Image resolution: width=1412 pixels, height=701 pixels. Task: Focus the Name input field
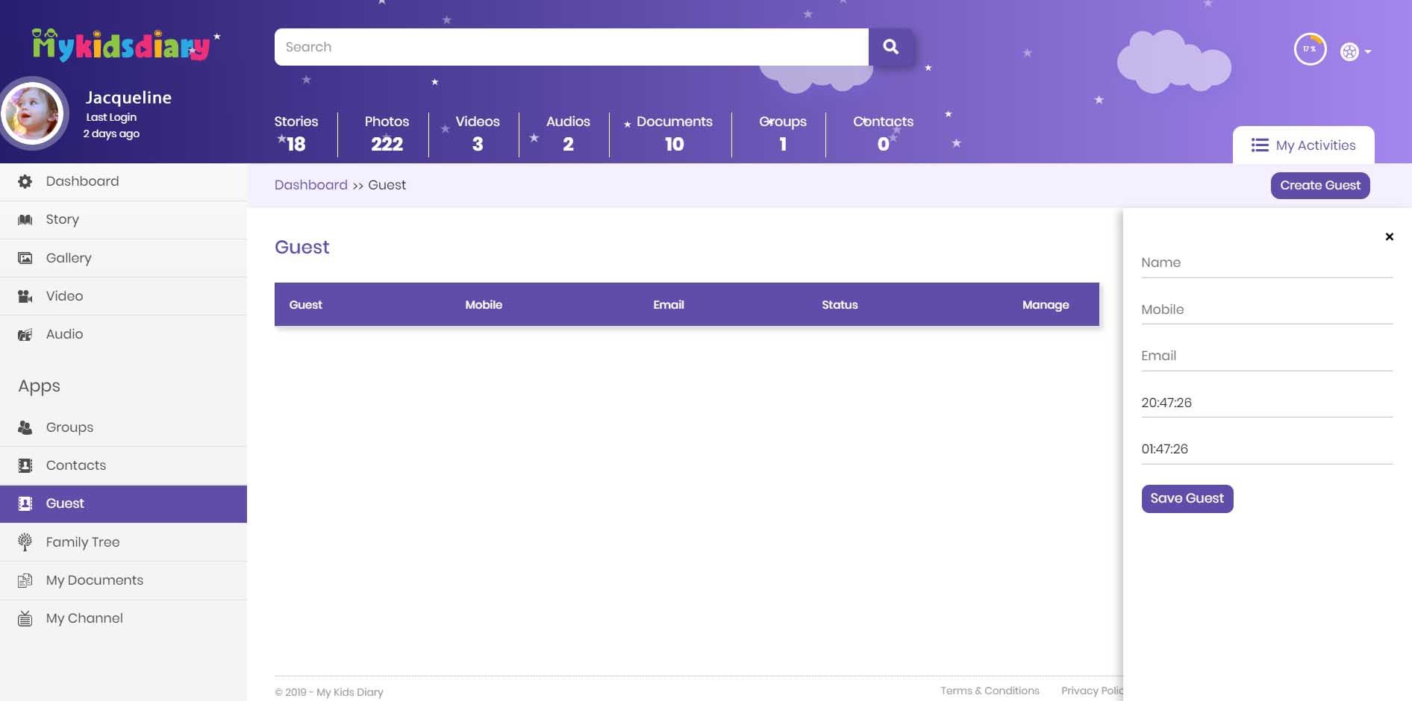tap(1266, 263)
